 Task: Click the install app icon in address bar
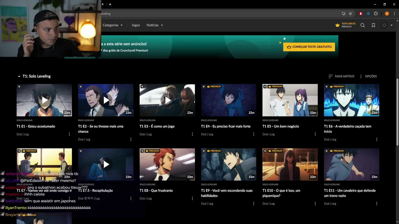tap(344, 14)
